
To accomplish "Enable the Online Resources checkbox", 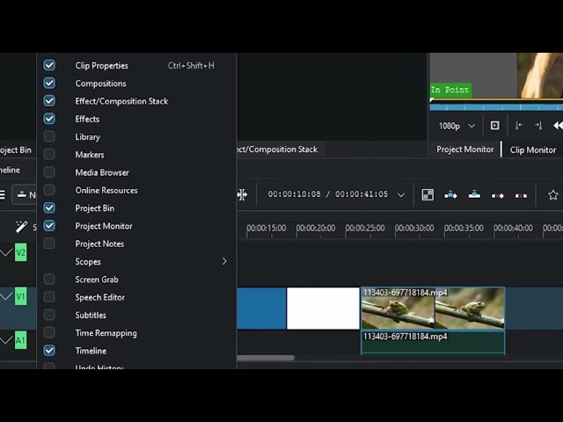I will pos(49,190).
